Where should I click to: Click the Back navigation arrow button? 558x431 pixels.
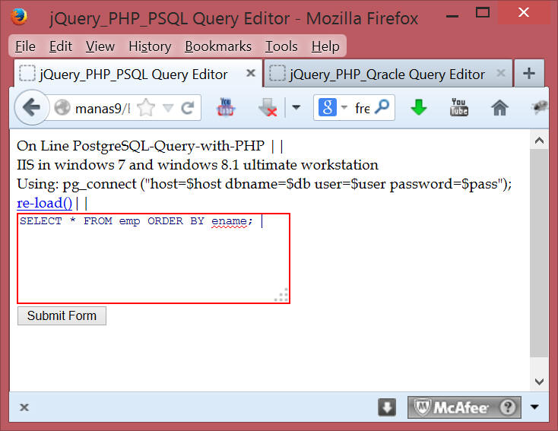point(31,108)
